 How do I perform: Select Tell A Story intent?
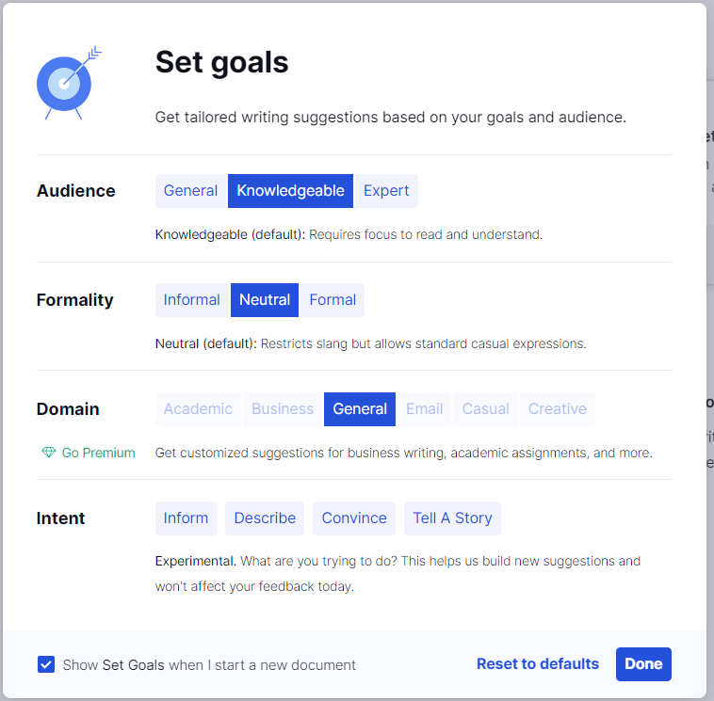pos(452,518)
